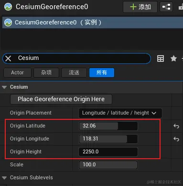
Task: Expand the Cesium Sublevels section
Action: (x=4, y=178)
